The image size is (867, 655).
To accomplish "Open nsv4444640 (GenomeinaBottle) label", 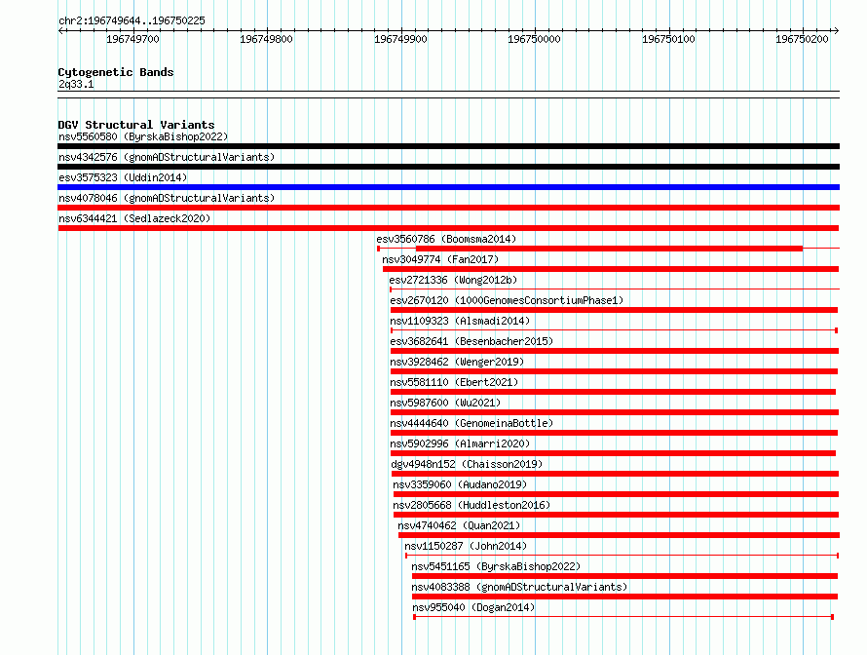I will 471,423.
